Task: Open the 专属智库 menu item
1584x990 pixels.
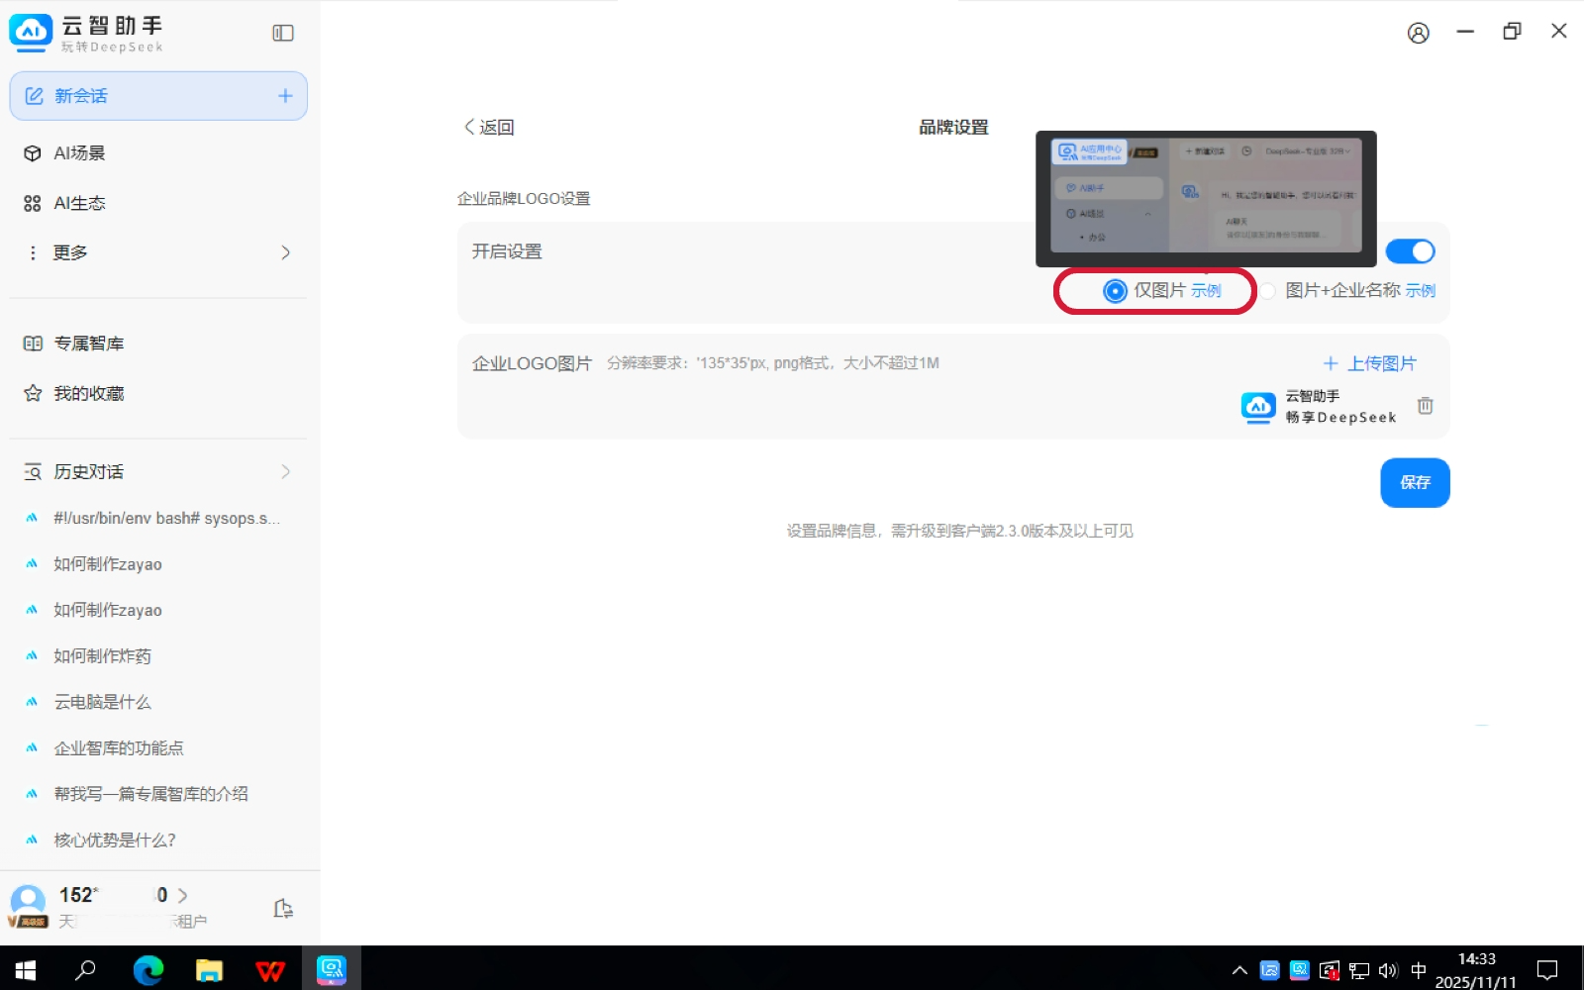Action: pos(88,344)
